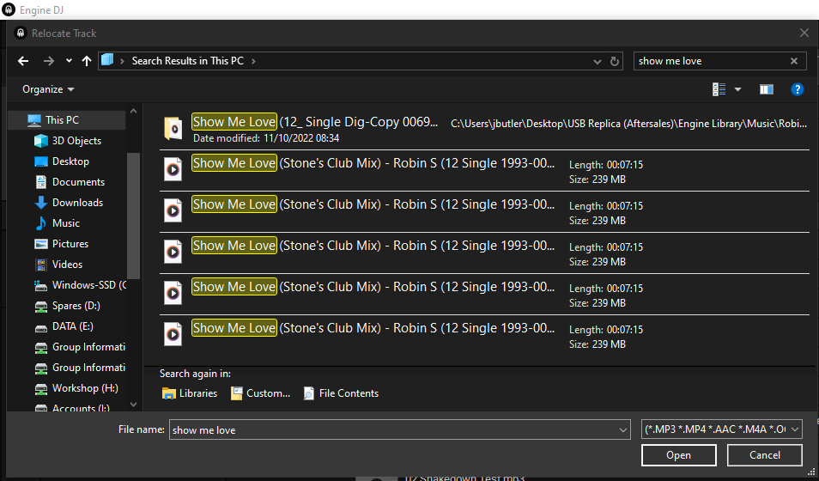Image resolution: width=819 pixels, height=481 pixels.
Task: Close the Relocate Track dialog
Action: coord(804,33)
